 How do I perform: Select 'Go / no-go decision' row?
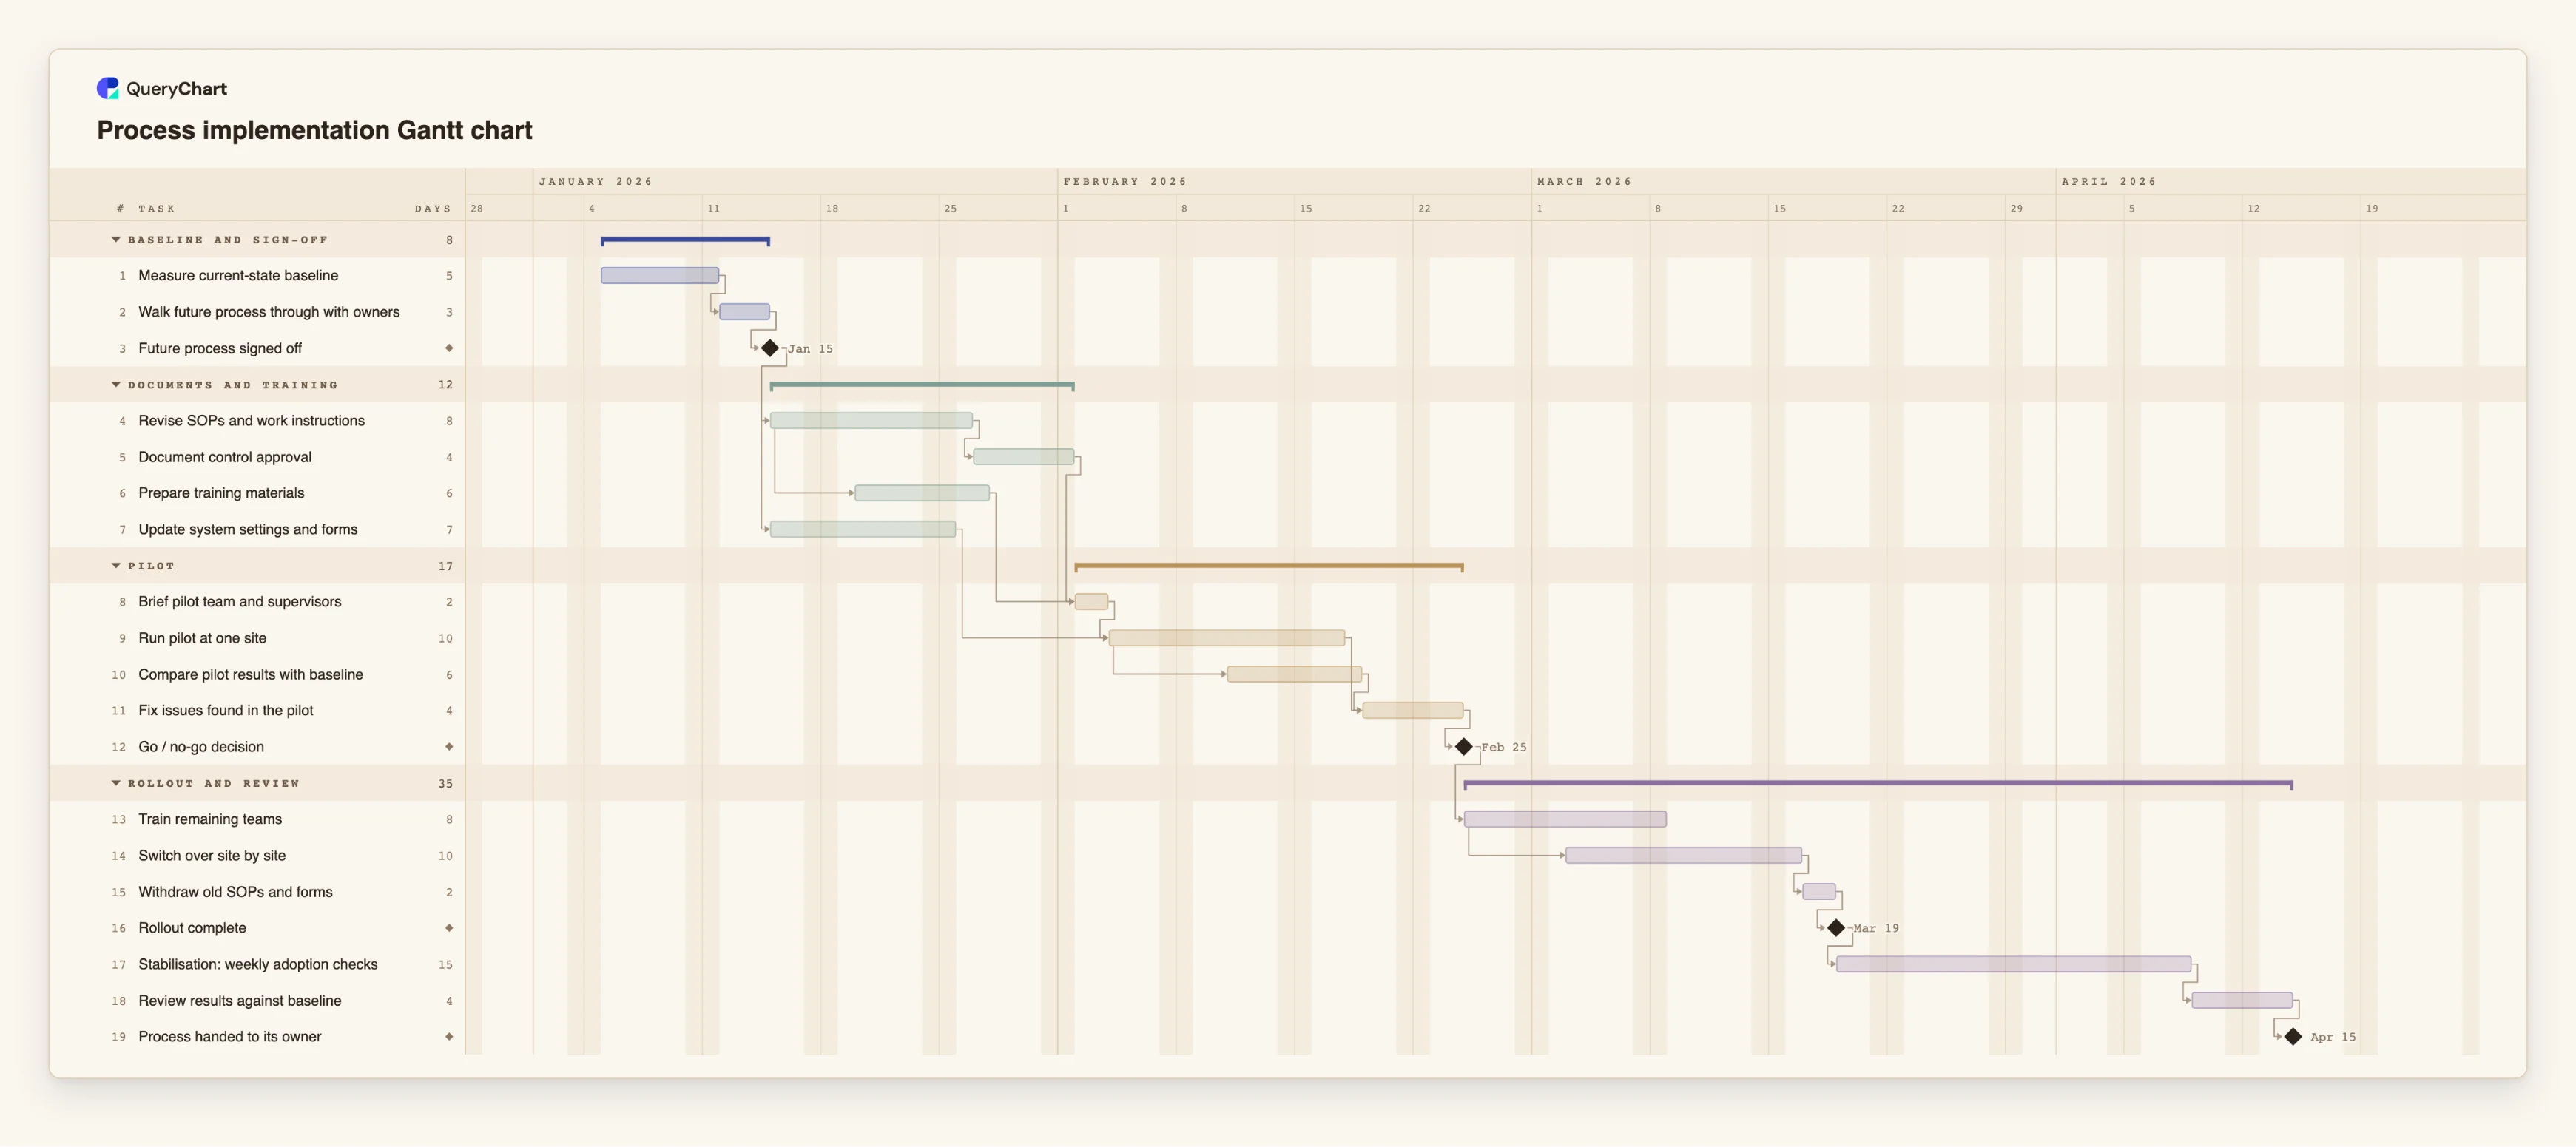point(257,747)
